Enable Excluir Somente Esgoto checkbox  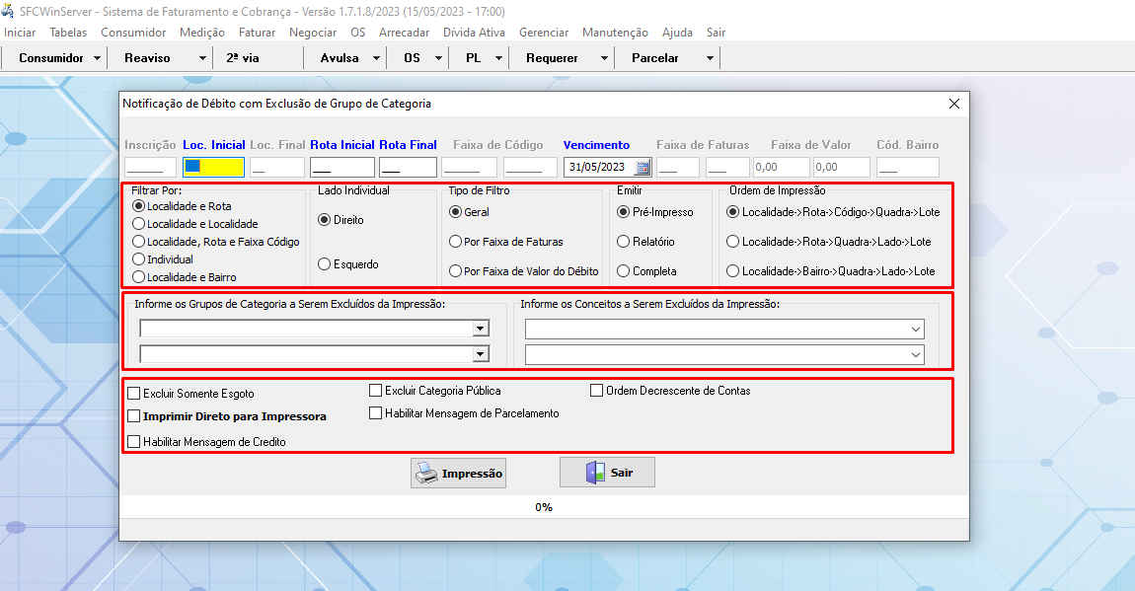134,394
